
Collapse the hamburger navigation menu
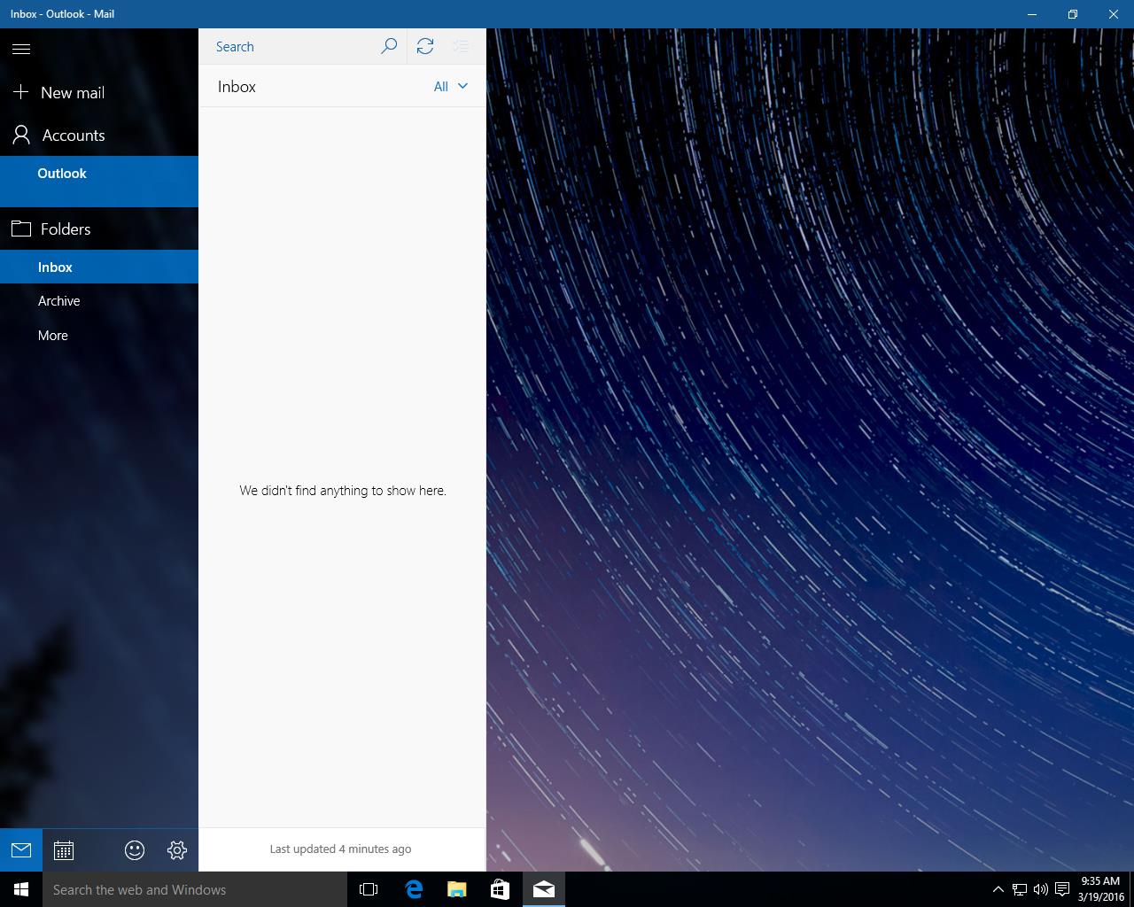(21, 49)
